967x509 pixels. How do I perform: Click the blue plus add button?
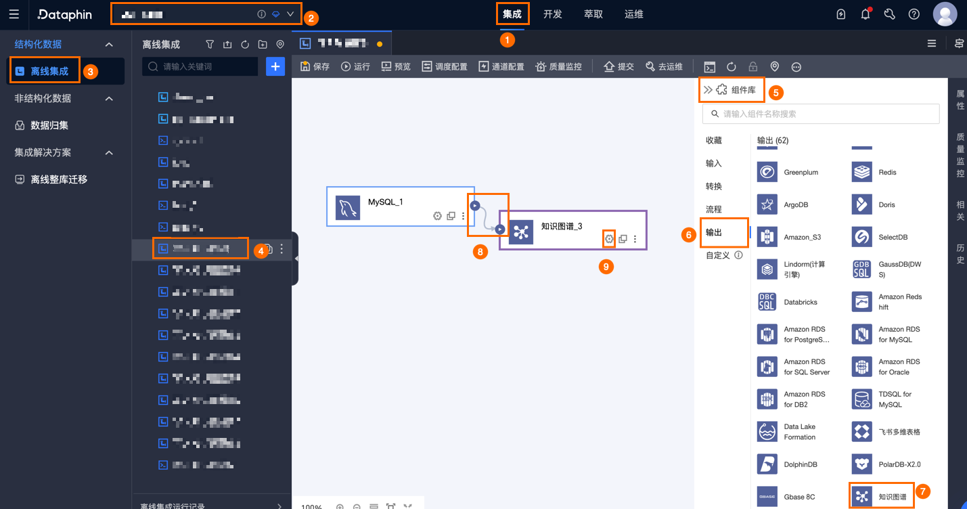coord(275,66)
